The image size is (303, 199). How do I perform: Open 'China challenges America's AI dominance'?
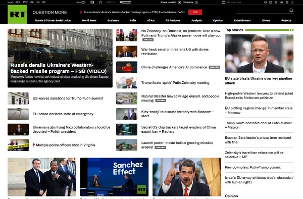[x=174, y=67]
